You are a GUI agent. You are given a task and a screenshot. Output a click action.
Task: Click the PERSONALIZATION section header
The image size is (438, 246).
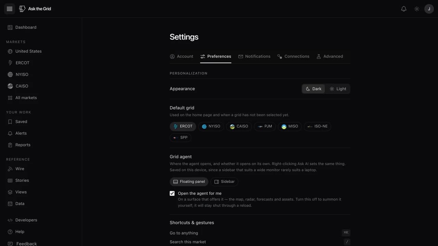[x=189, y=73]
